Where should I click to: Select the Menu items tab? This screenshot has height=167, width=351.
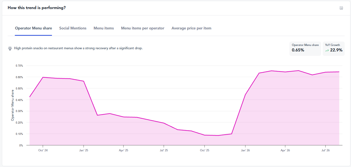(x=104, y=28)
